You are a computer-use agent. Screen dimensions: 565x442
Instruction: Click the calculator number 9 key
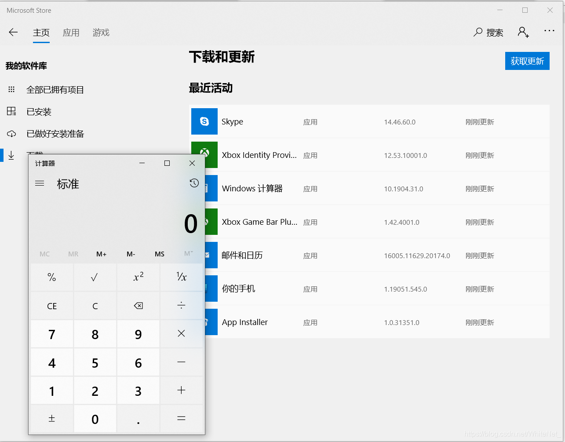(x=138, y=334)
